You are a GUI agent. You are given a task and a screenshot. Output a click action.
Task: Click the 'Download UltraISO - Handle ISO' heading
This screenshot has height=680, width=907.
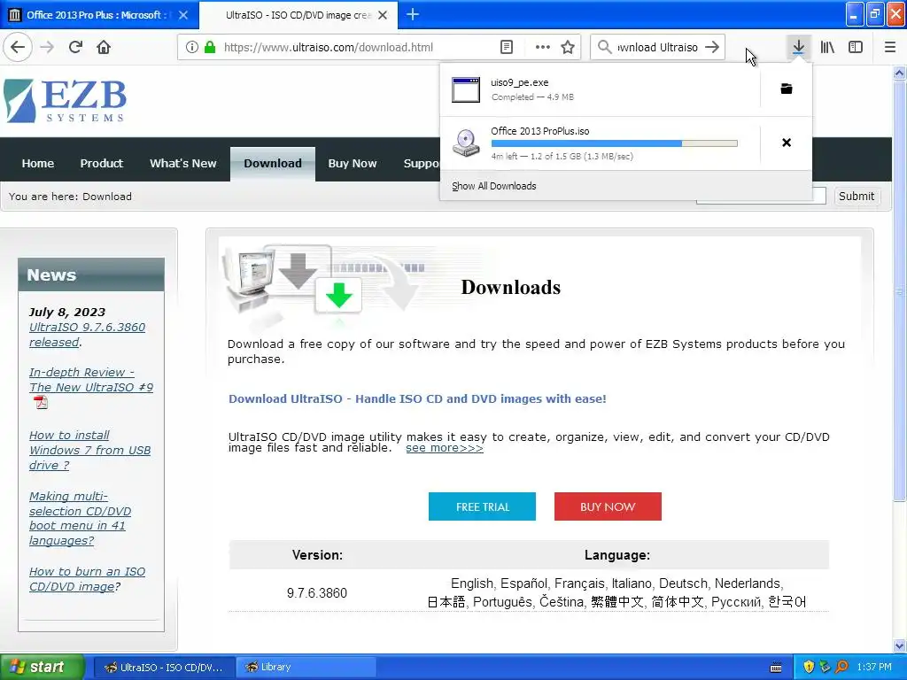pyautogui.click(x=417, y=399)
